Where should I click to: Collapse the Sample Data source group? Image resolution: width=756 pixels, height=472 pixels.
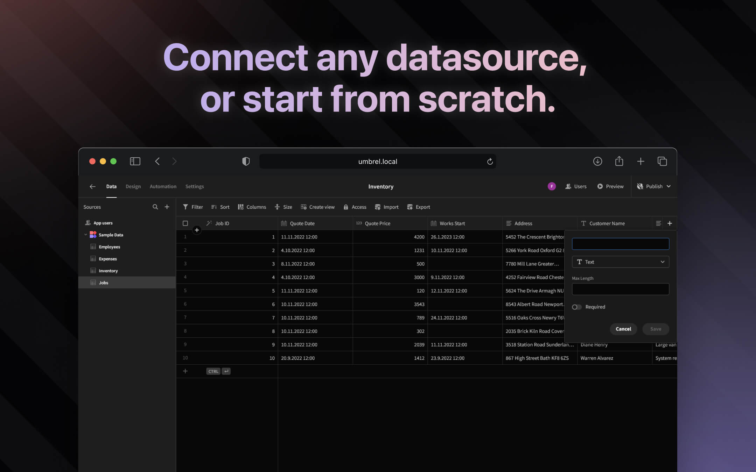[86, 235]
